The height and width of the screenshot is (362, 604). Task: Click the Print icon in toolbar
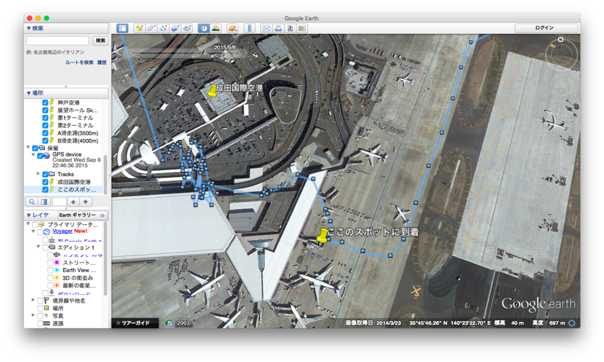[278, 28]
